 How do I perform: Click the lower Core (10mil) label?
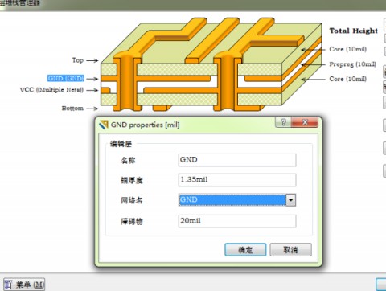(x=347, y=79)
